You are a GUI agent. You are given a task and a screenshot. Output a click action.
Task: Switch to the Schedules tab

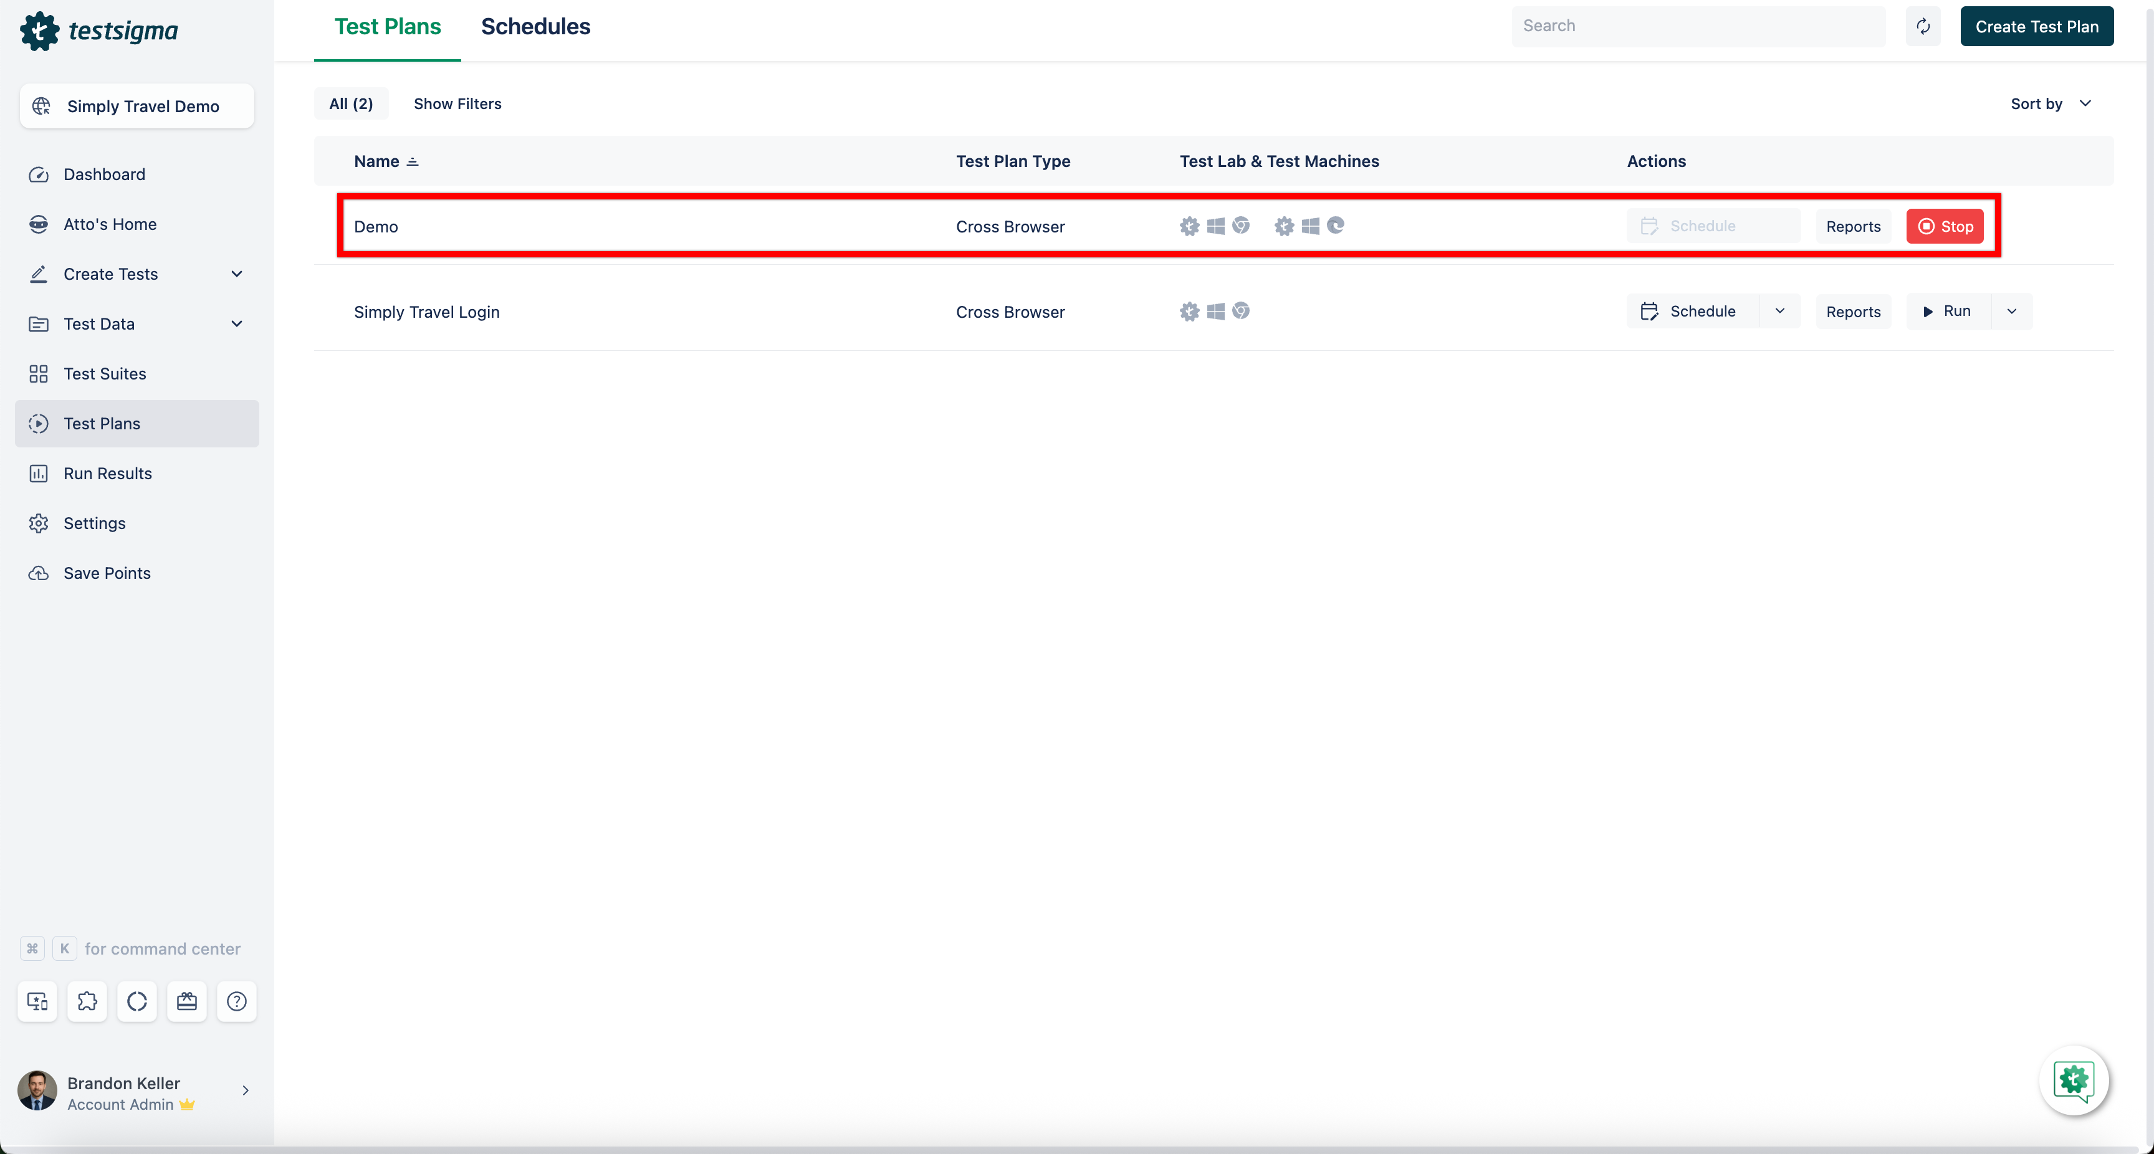535,27
